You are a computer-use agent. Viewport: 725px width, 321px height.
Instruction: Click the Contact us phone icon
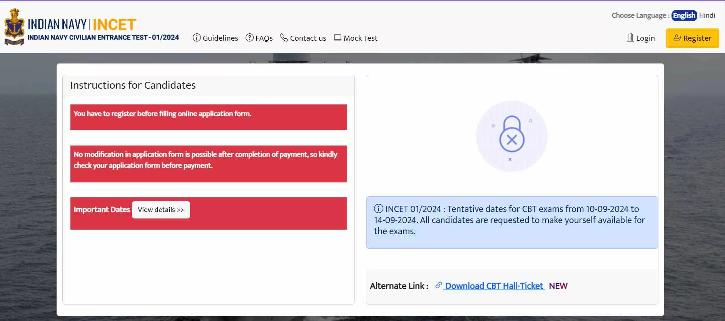click(x=284, y=38)
